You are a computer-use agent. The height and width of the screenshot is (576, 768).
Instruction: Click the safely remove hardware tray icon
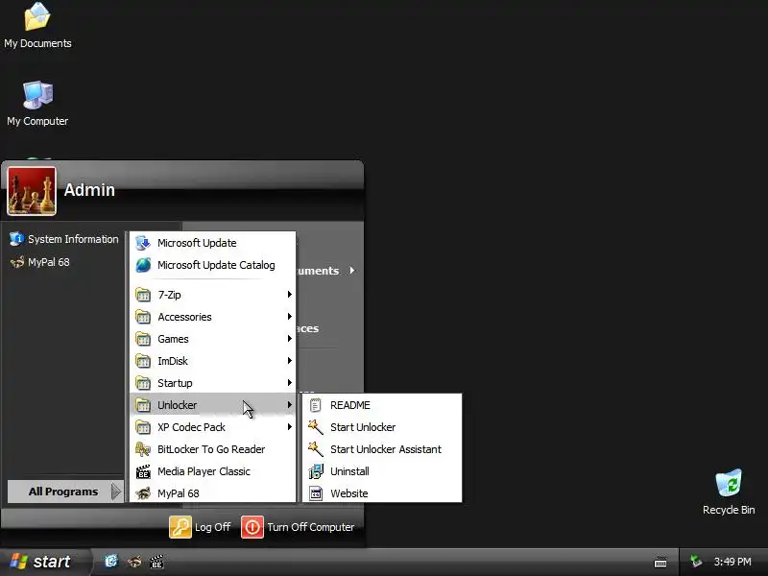point(695,562)
